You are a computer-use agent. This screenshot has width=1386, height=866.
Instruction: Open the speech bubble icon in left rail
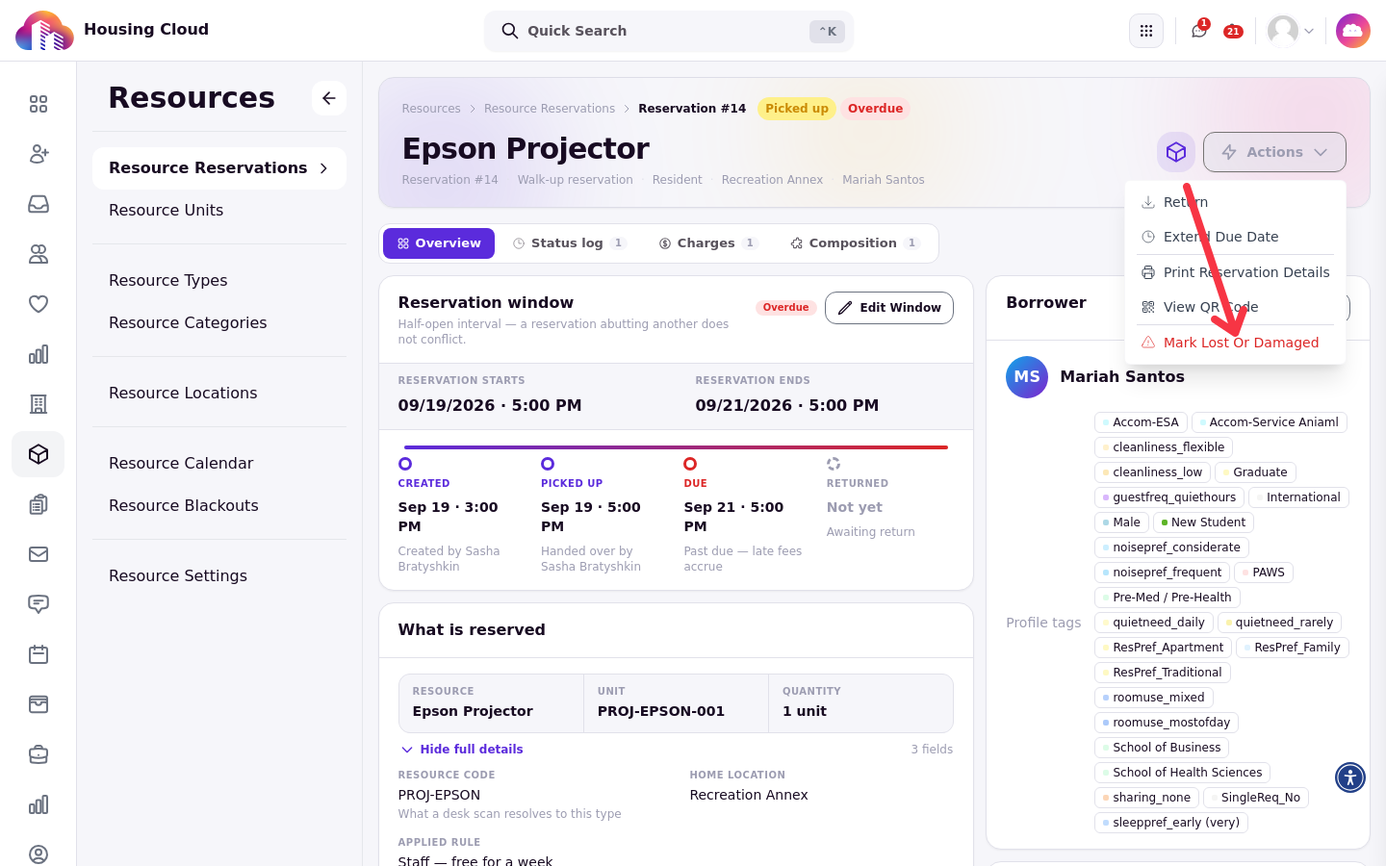pyautogui.click(x=38, y=604)
